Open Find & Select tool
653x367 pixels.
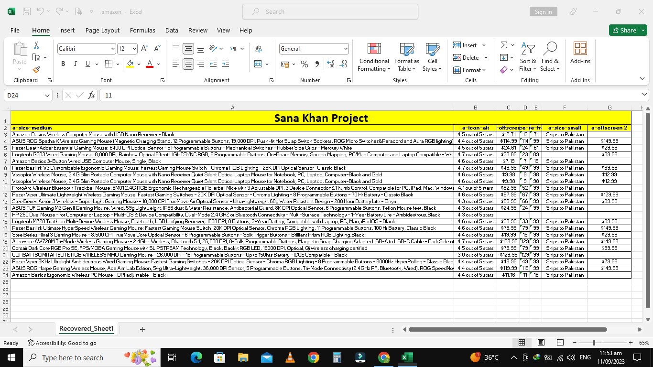tap(550, 58)
